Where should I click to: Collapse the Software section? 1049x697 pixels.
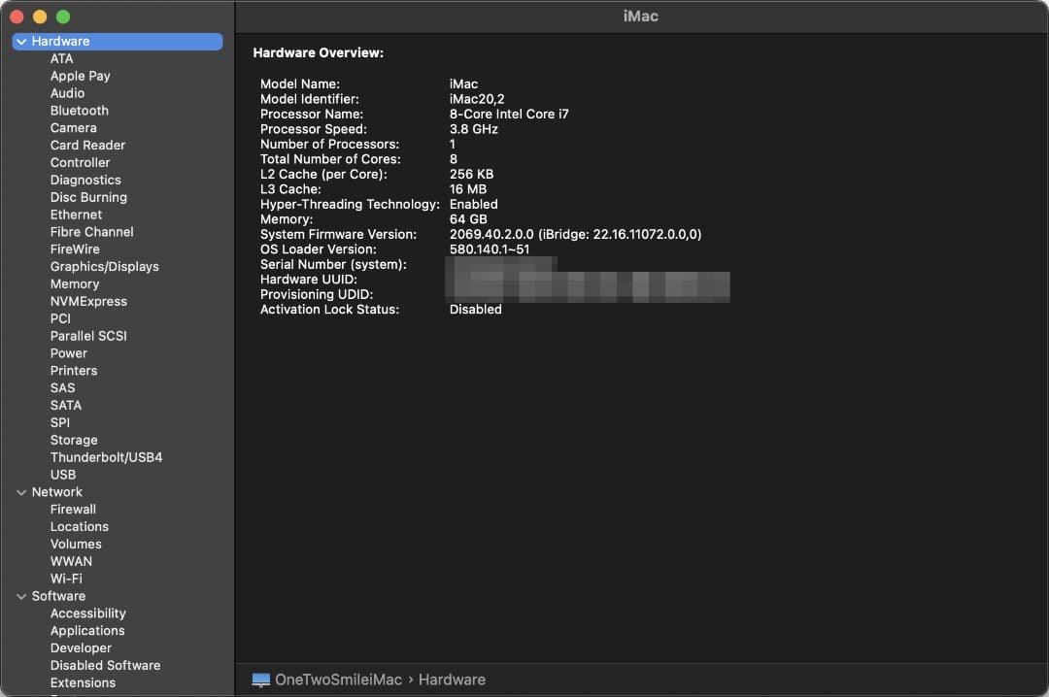click(21, 596)
